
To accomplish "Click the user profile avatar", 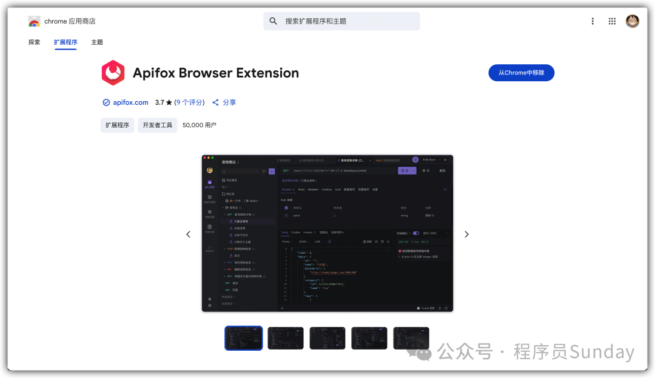I will pos(633,21).
